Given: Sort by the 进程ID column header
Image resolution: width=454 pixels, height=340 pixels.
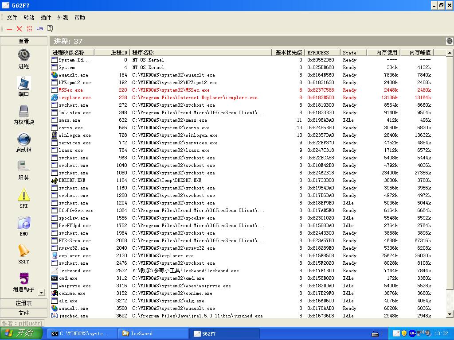Looking at the screenshot, I should click(x=118, y=52).
